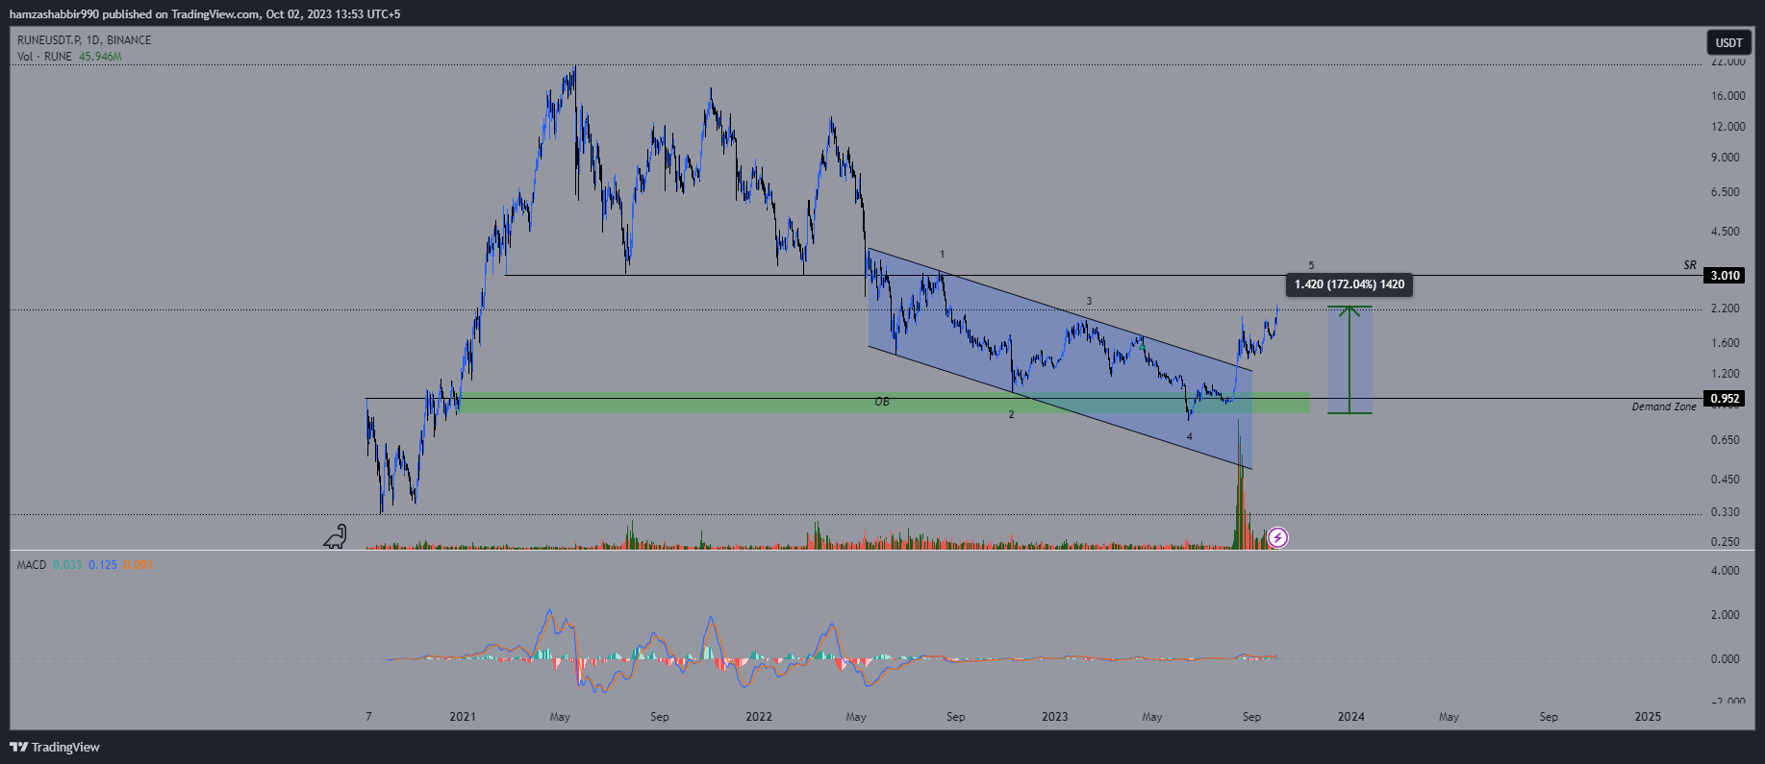Click the 2.200 price axis level
Viewport: 1765px width, 764px height.
point(1727,308)
